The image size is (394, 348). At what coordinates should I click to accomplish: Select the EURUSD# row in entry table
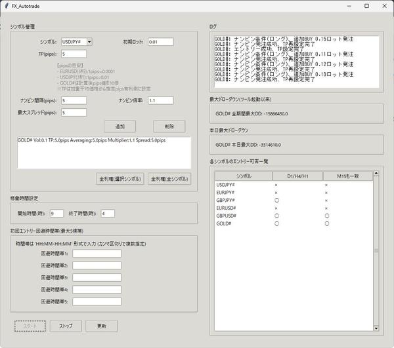click(294, 208)
